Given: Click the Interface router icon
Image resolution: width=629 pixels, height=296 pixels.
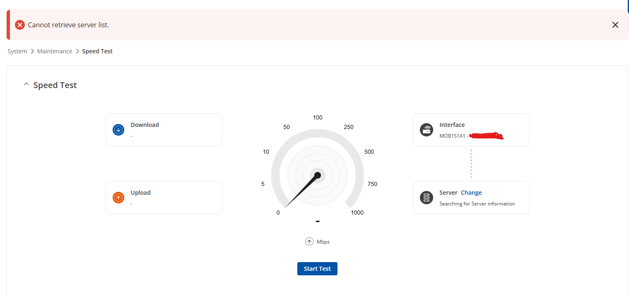Looking at the screenshot, I should coord(426,130).
